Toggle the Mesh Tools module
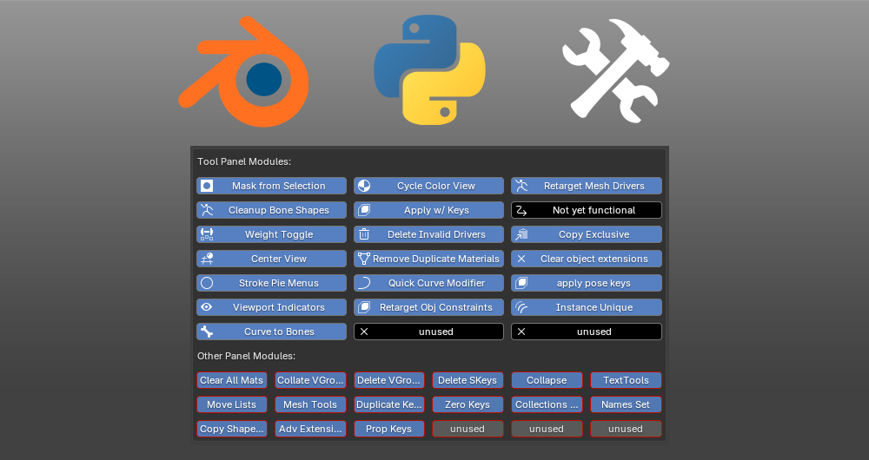 (310, 404)
